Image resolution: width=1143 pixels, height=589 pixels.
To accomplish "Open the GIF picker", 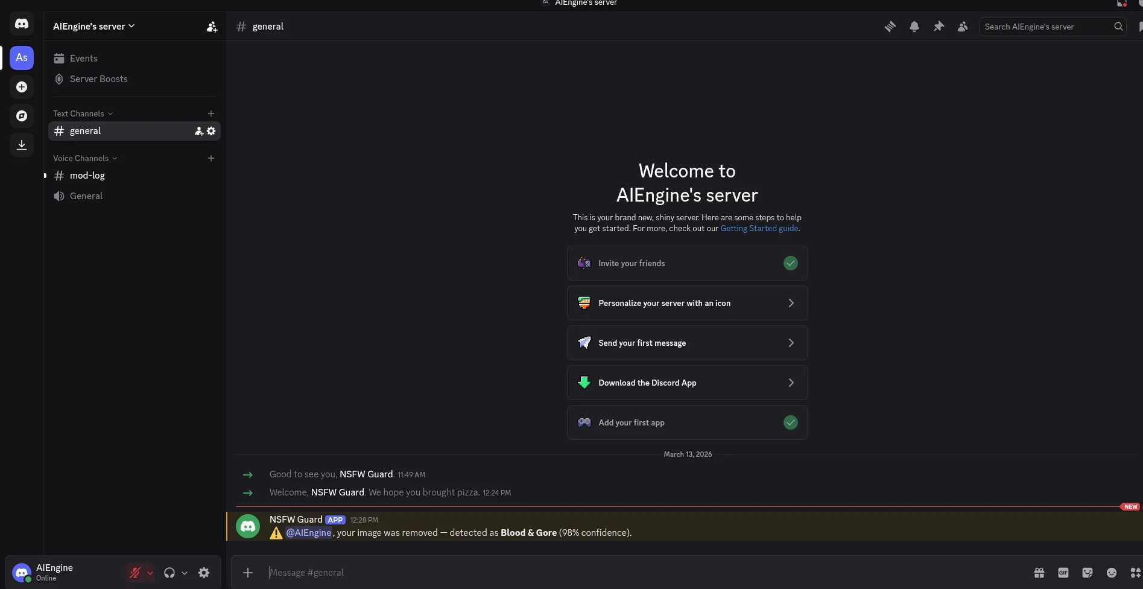I will point(1063,573).
